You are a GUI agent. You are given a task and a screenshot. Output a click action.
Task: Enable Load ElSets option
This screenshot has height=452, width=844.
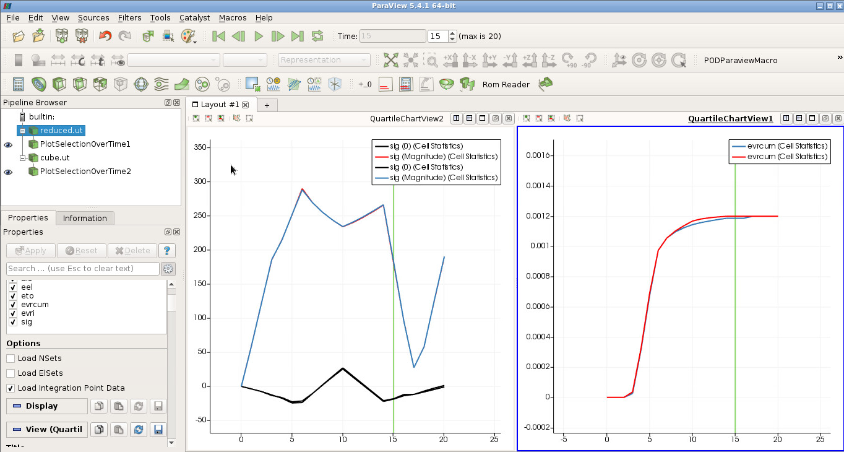point(11,373)
